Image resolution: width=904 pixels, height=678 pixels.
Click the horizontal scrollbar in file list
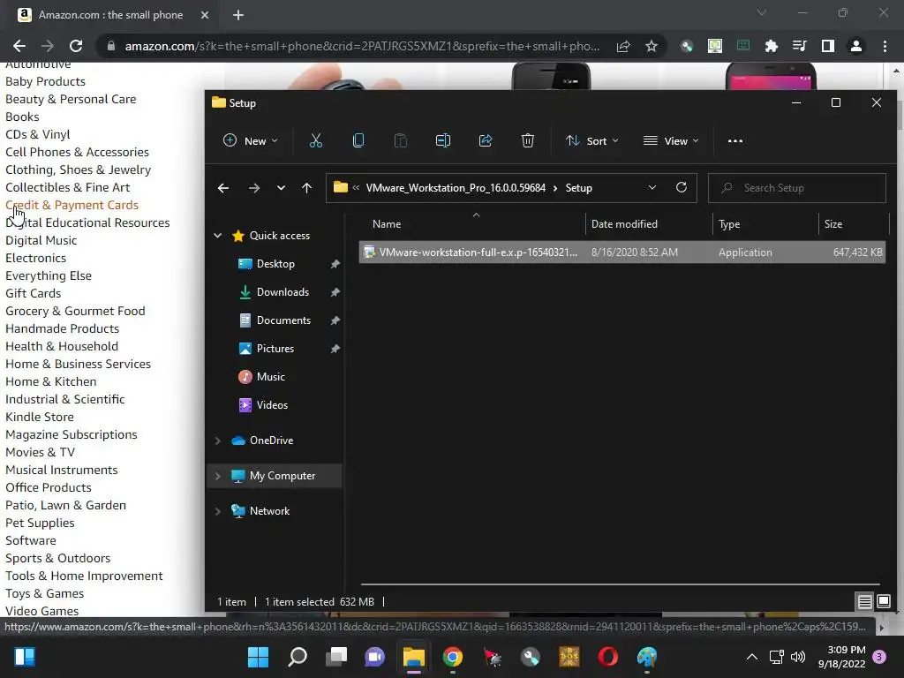click(620, 584)
